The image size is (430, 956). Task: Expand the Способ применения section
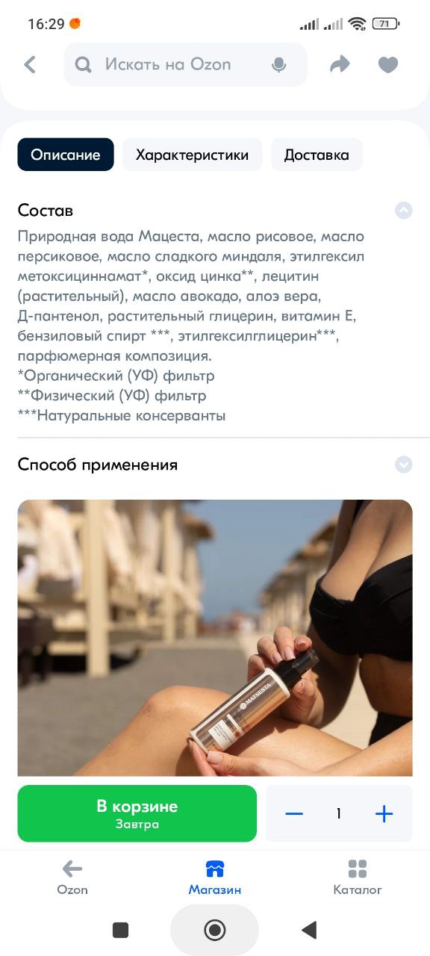pyautogui.click(x=403, y=465)
